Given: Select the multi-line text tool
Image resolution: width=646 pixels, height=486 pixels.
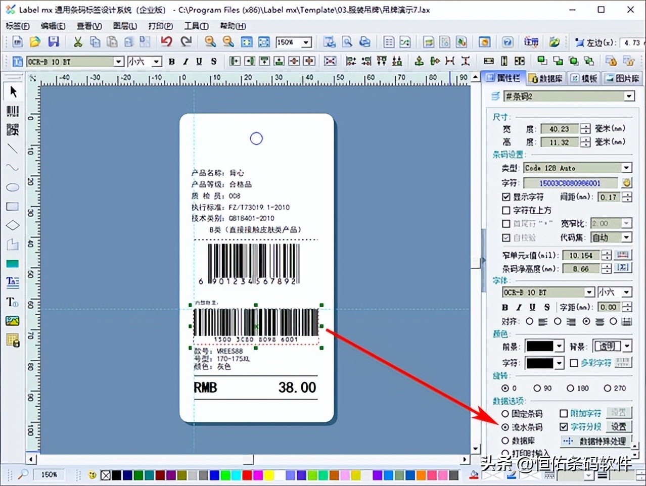Looking at the screenshot, I should click(x=13, y=282).
